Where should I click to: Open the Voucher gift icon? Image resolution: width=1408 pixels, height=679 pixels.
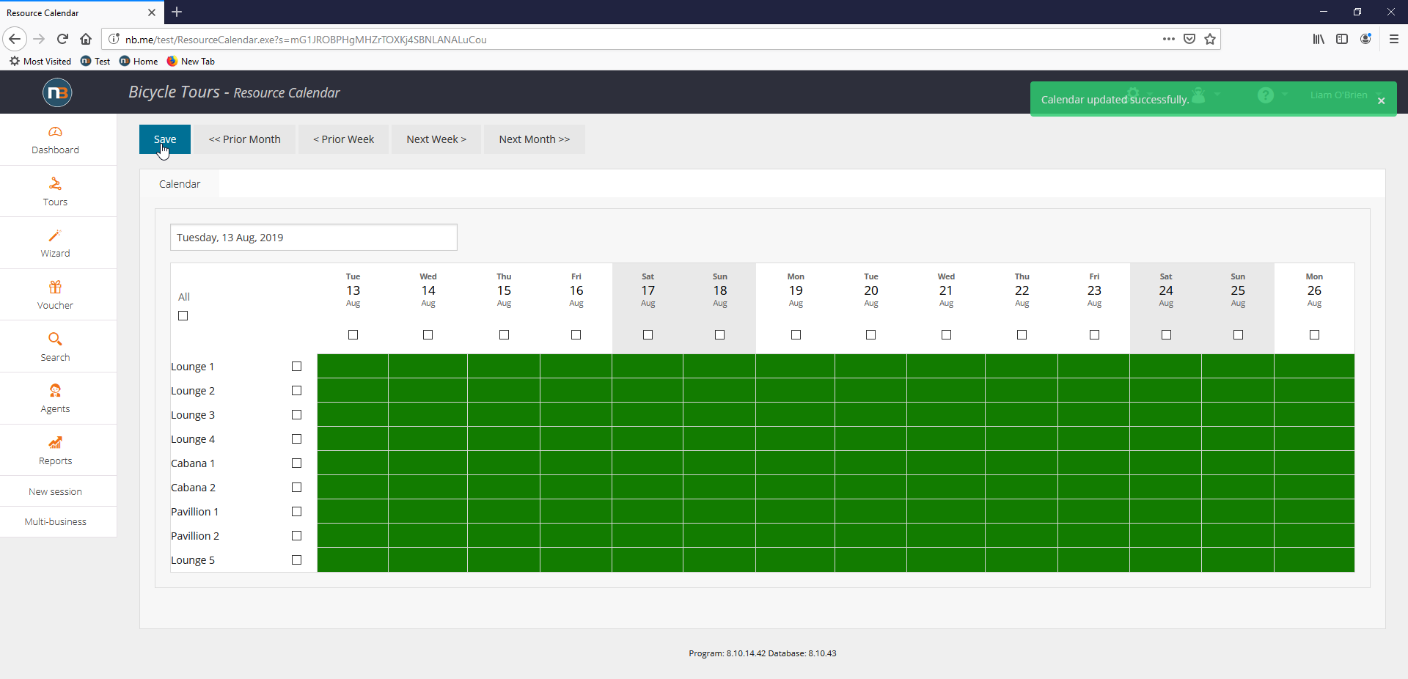pyautogui.click(x=55, y=287)
